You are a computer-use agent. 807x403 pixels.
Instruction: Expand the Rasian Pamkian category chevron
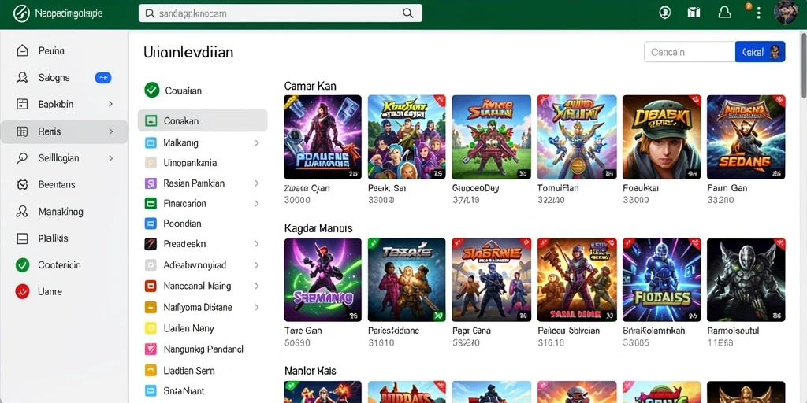[256, 183]
